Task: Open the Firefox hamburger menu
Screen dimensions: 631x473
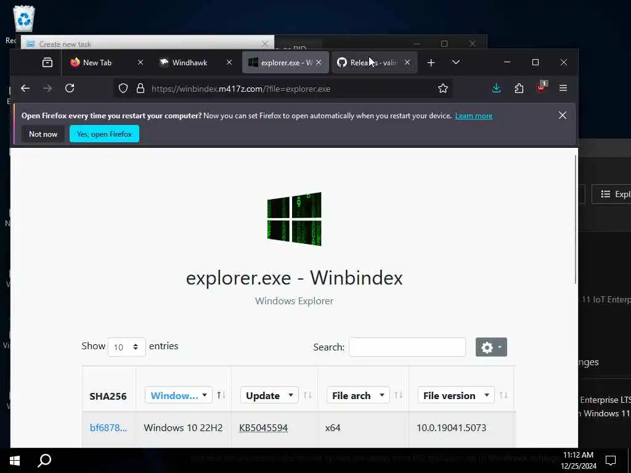Action: (x=563, y=88)
